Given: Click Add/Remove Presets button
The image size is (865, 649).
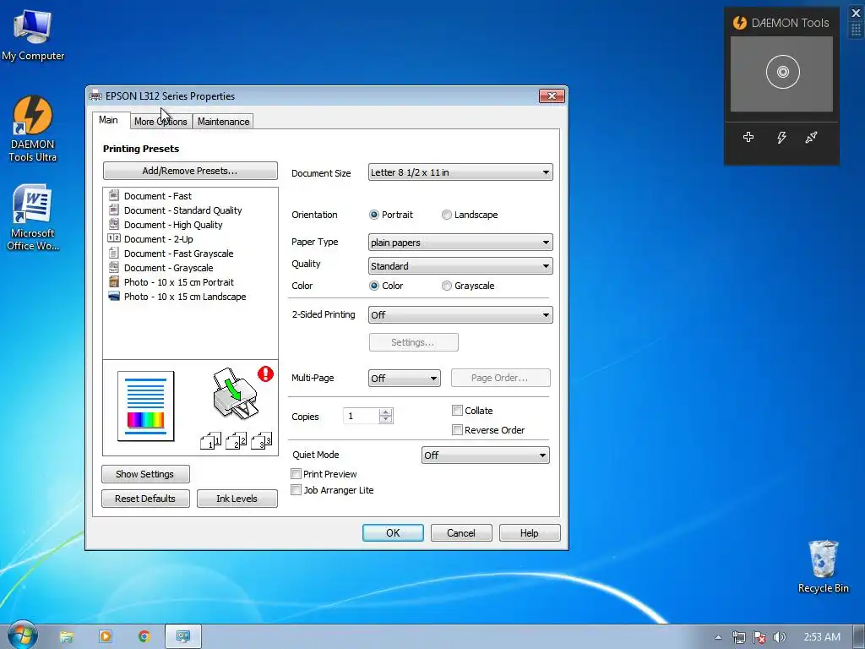Looking at the screenshot, I should pos(190,171).
